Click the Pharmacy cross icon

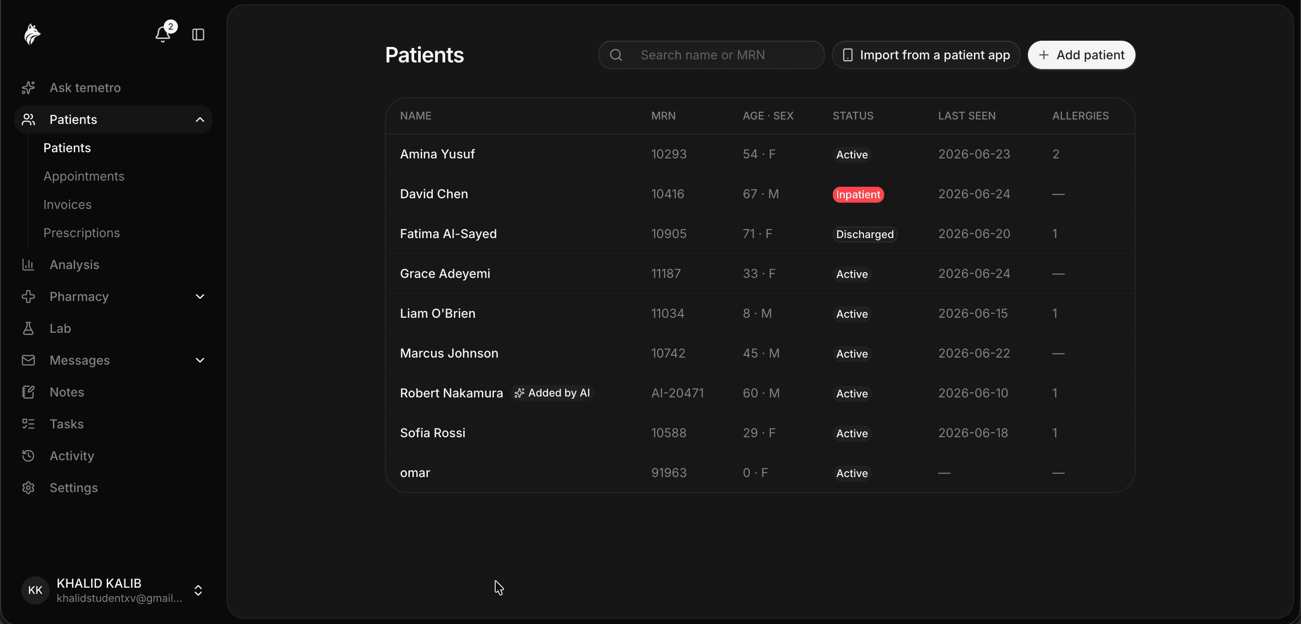(x=28, y=297)
